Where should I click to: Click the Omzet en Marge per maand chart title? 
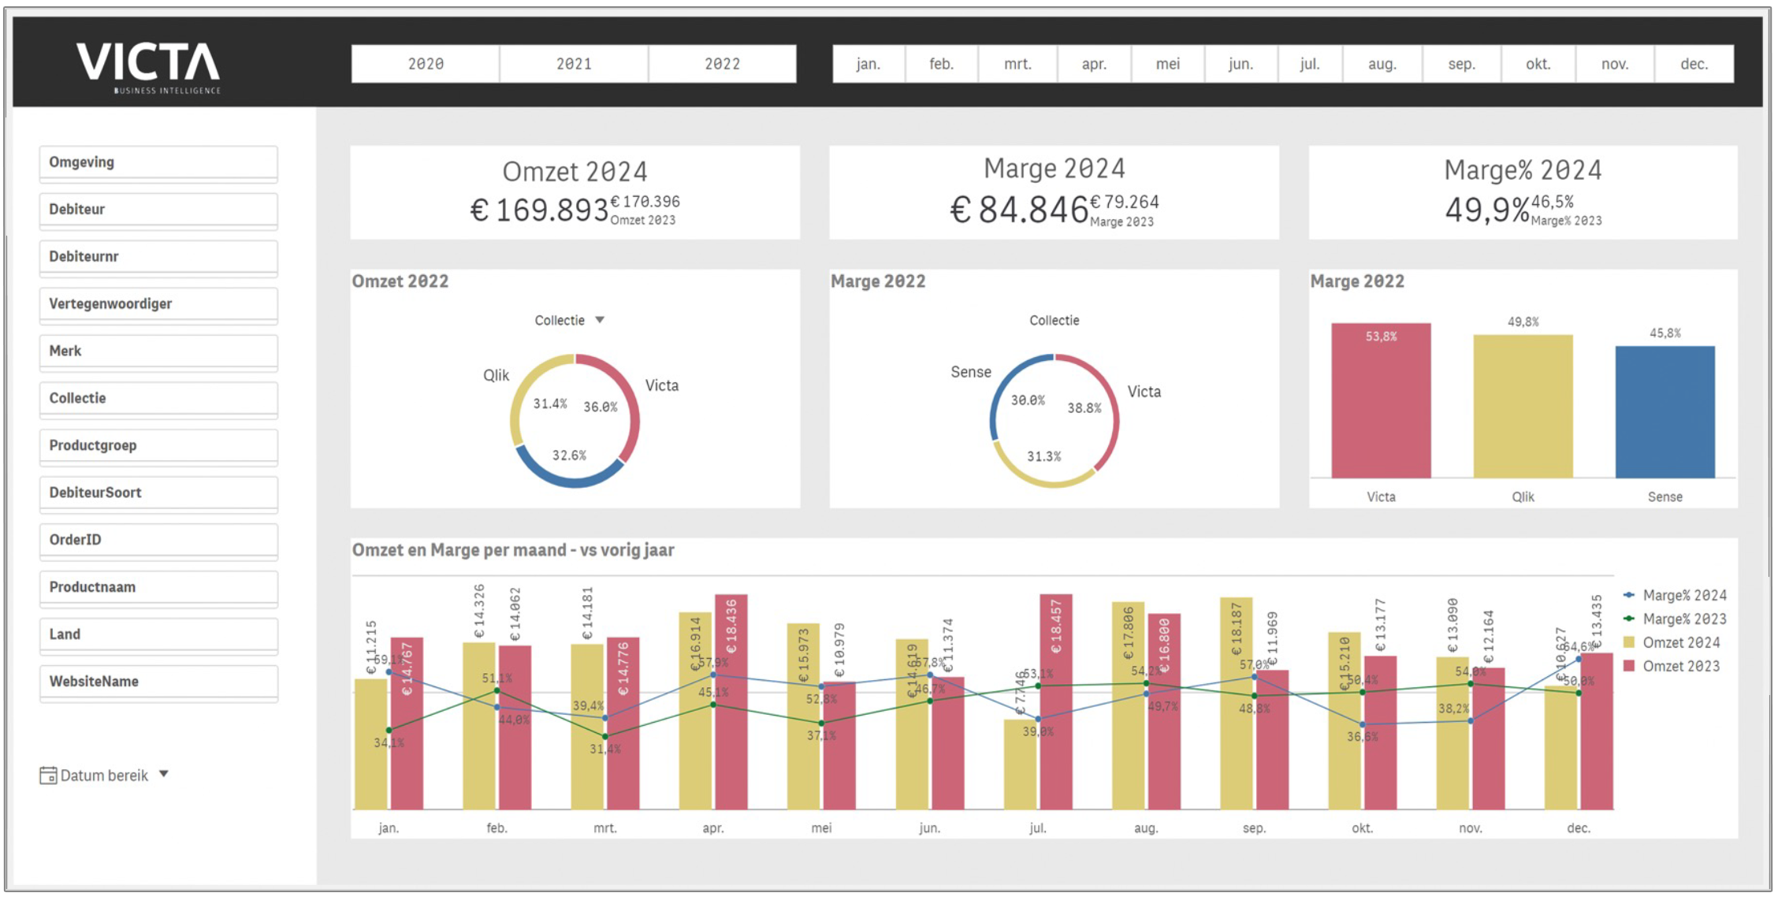[x=513, y=550]
